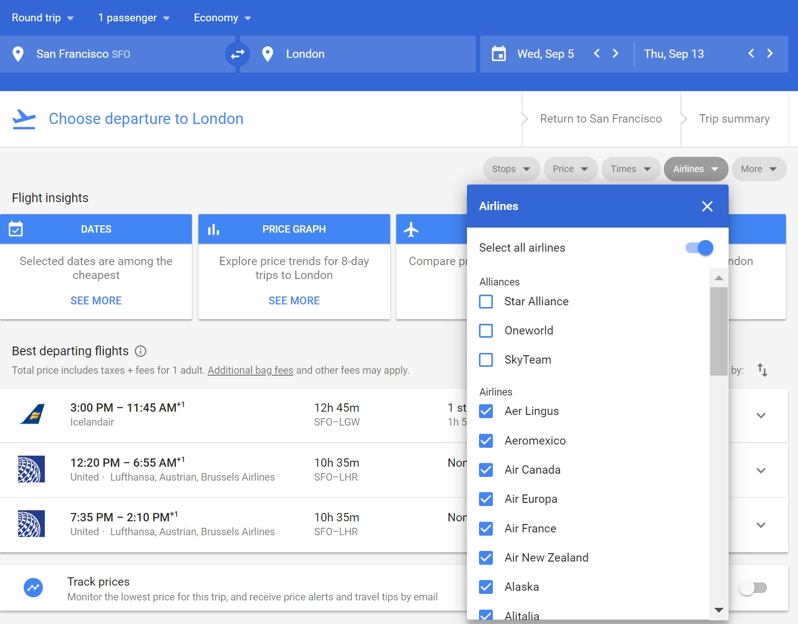This screenshot has height=624, width=798.
Task: Click the Icelandair airline logo
Action: click(x=32, y=414)
